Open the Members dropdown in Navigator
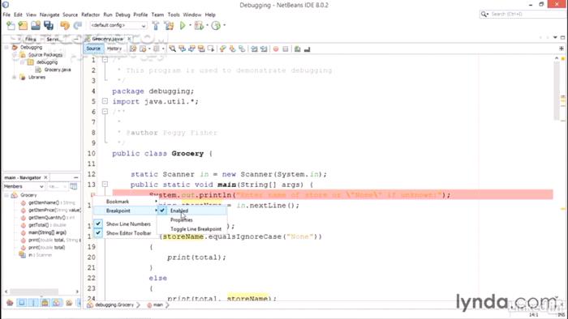Viewport: 568px width, 319px height. pyautogui.click(x=24, y=186)
